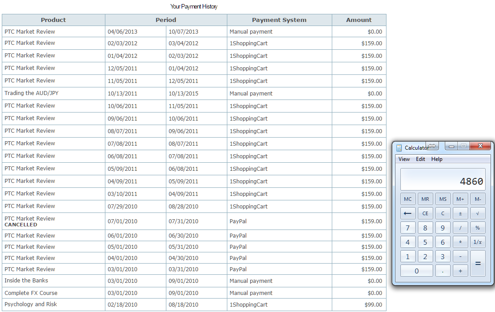This screenshot has height=312, width=495.
Task: Click the 10/13/2015 end date
Action: tap(183, 93)
